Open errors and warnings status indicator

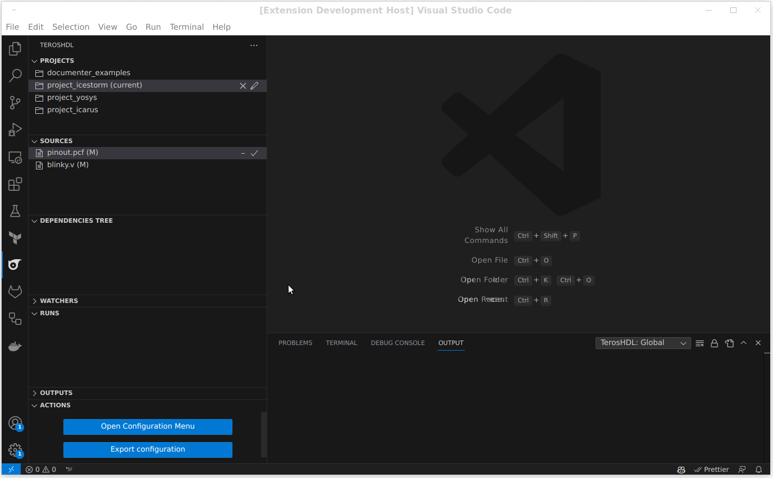pos(41,470)
